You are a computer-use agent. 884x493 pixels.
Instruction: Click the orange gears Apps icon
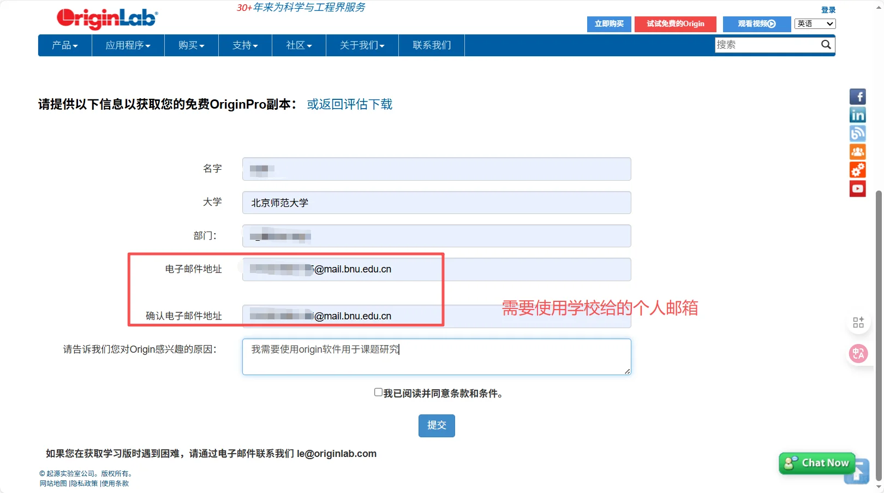click(x=858, y=170)
